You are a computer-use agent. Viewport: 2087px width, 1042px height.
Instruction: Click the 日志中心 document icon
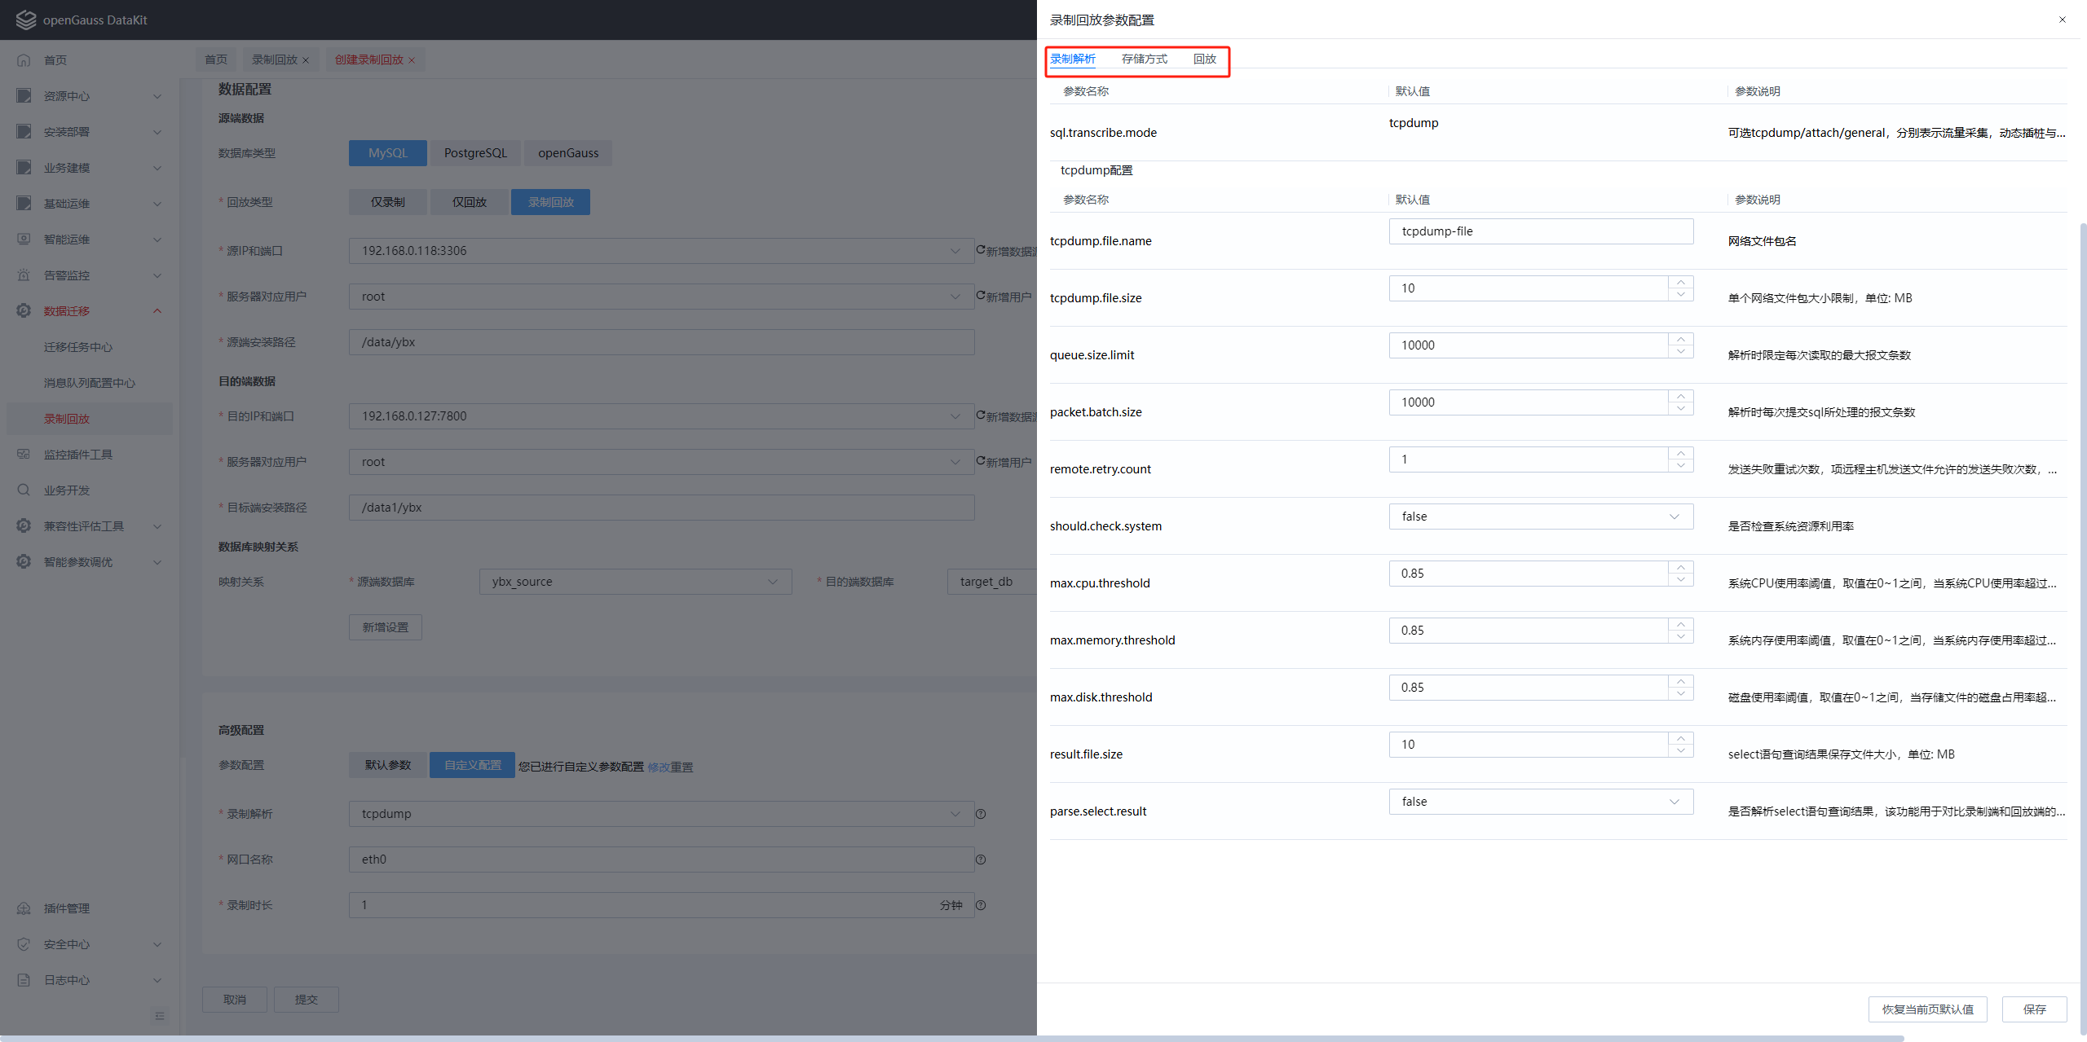(x=24, y=980)
